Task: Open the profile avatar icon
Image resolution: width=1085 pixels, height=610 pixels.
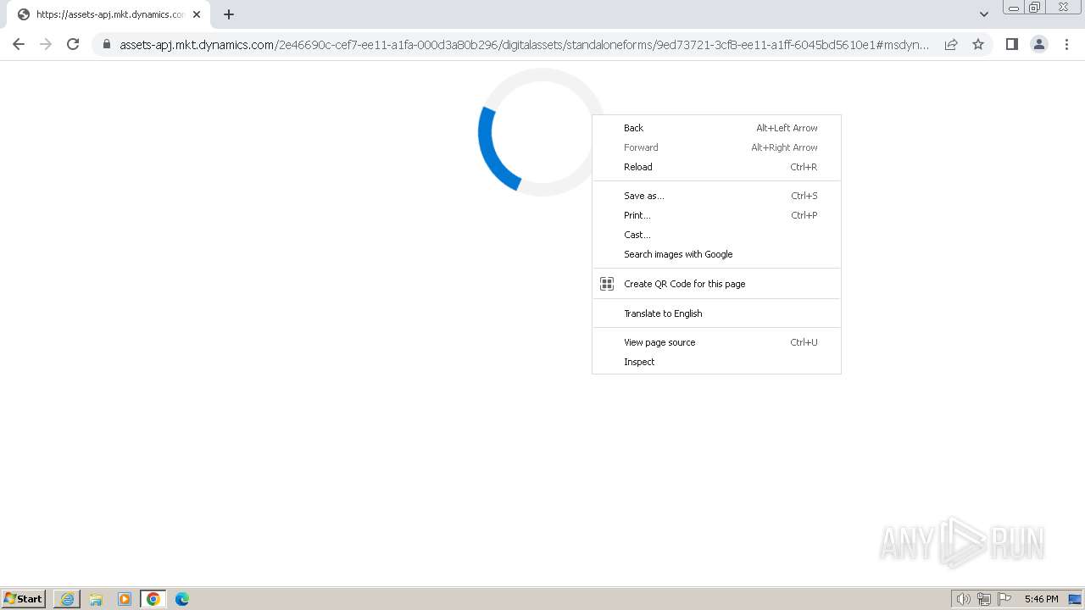Action: (1039, 44)
